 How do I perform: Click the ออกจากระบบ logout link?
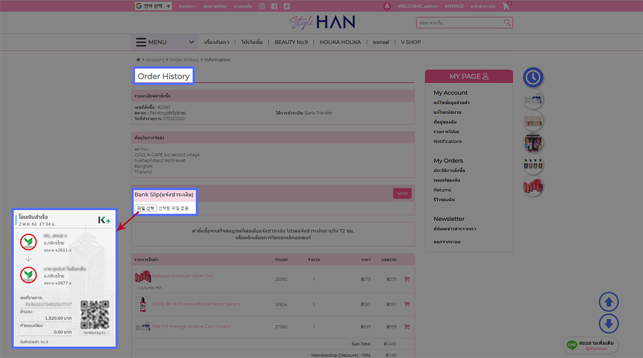click(x=447, y=242)
